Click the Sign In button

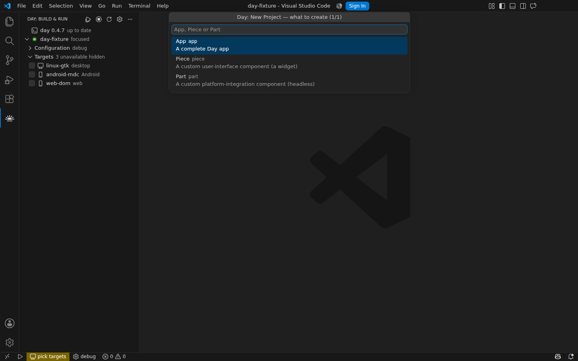pyautogui.click(x=357, y=6)
